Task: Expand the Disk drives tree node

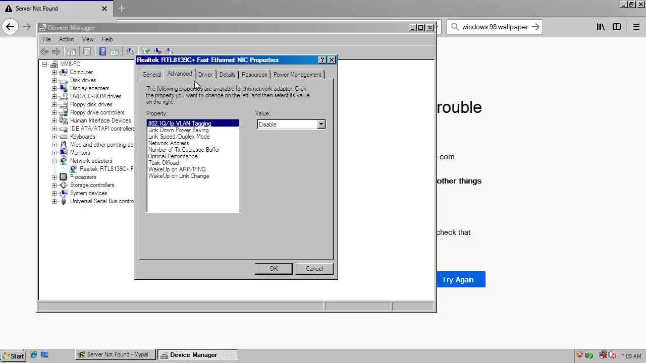Action: [x=54, y=80]
